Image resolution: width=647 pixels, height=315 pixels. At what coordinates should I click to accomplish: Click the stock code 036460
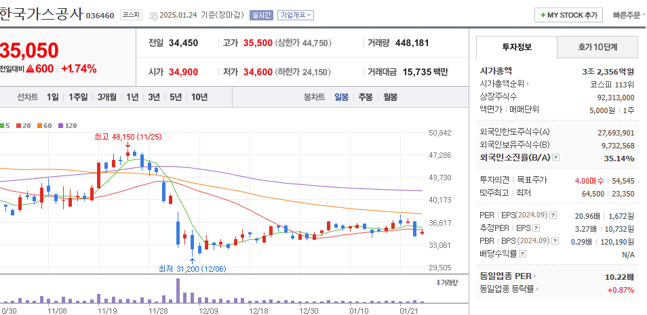pyautogui.click(x=100, y=16)
